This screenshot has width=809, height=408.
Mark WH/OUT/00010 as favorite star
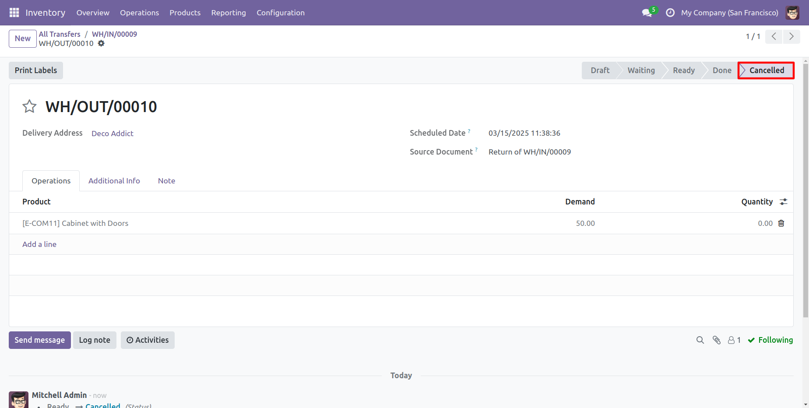29,106
